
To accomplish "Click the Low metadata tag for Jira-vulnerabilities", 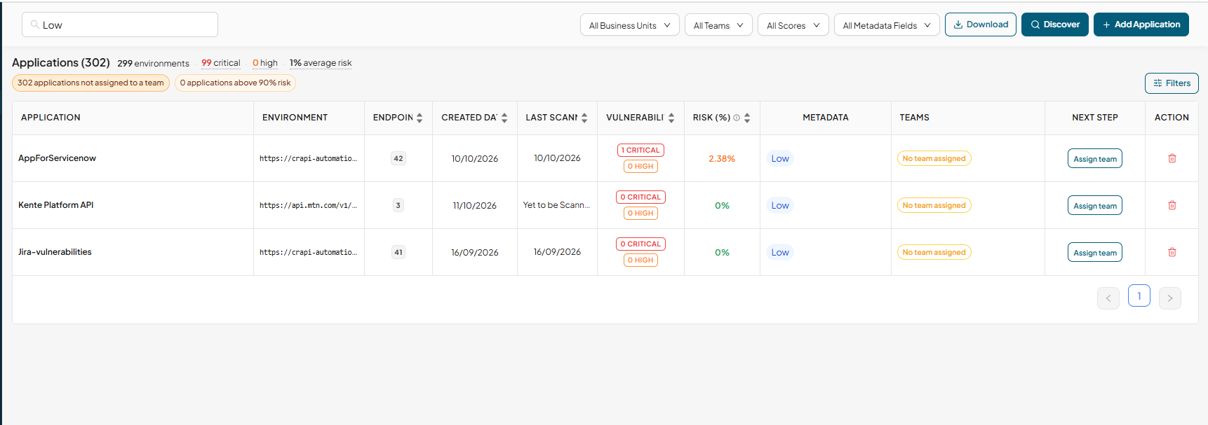I will click(x=780, y=252).
